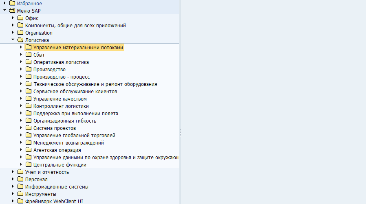Click the open Логистика folder icon
The image size is (366, 204).
pos(20,40)
